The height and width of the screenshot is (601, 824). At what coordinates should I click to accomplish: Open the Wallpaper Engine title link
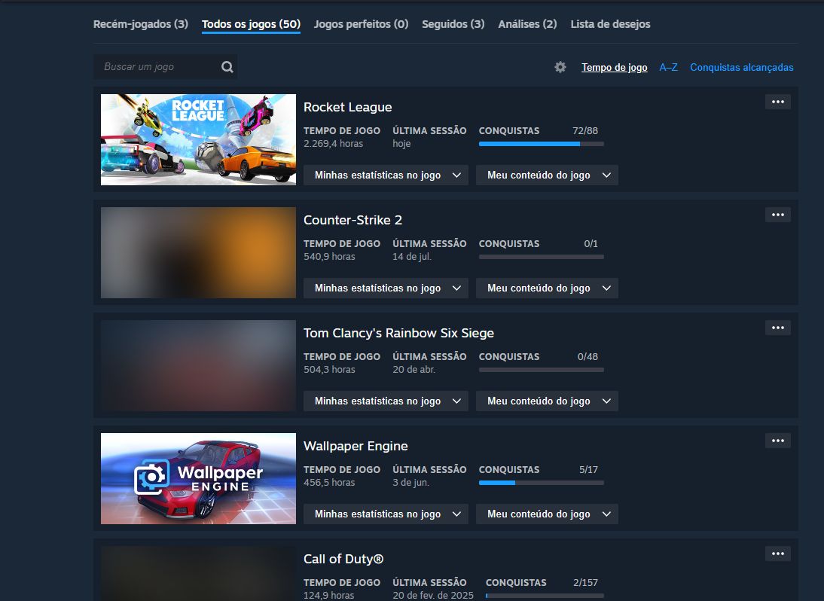(356, 446)
